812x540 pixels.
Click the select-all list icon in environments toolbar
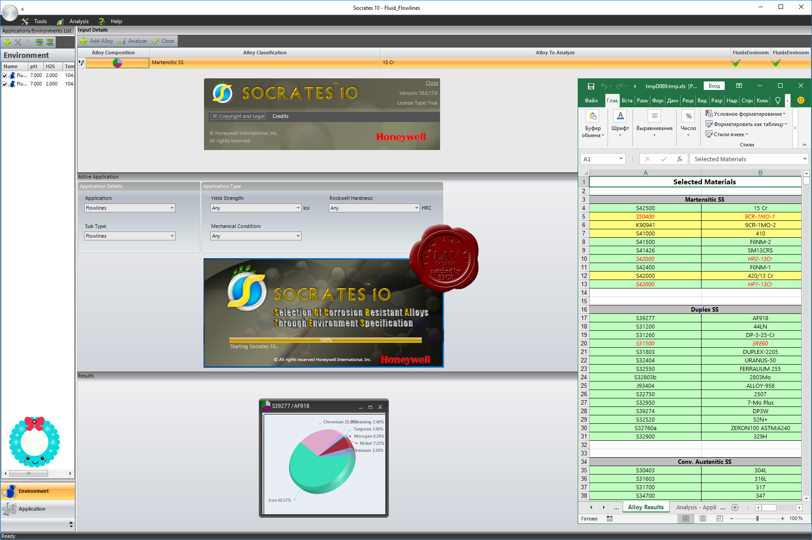click(39, 42)
